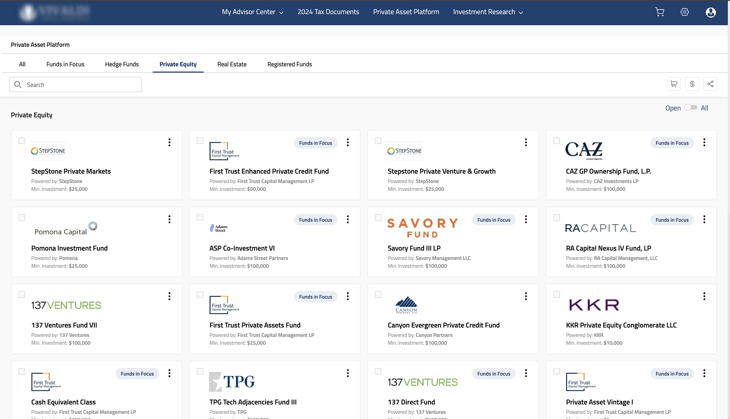The width and height of the screenshot is (730, 419).
Task: Open the shopping cart in the top navigation
Action: click(660, 12)
